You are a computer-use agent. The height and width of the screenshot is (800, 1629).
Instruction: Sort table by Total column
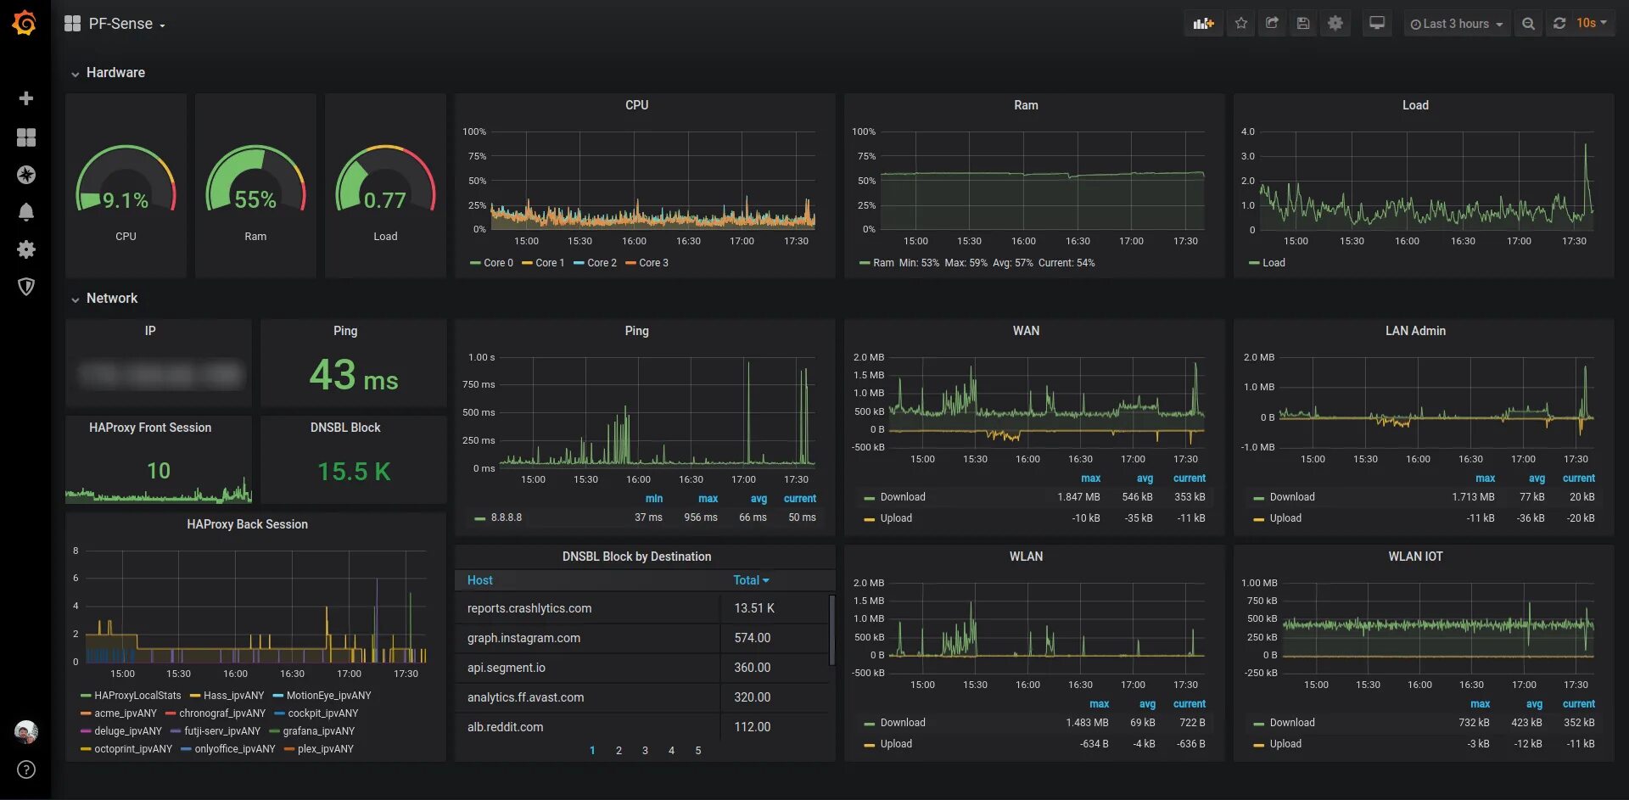(751, 580)
